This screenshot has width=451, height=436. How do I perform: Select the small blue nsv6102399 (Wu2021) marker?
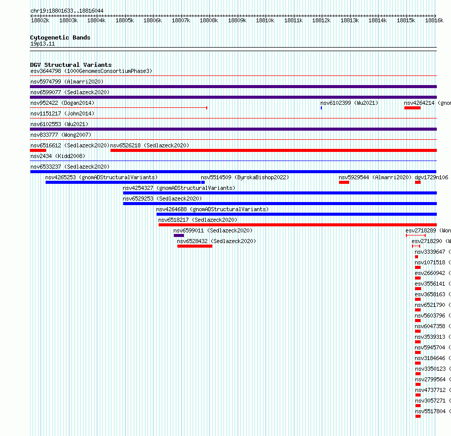click(321, 108)
